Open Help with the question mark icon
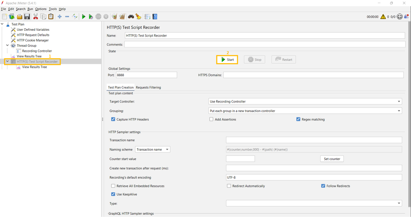 (x=155, y=16)
